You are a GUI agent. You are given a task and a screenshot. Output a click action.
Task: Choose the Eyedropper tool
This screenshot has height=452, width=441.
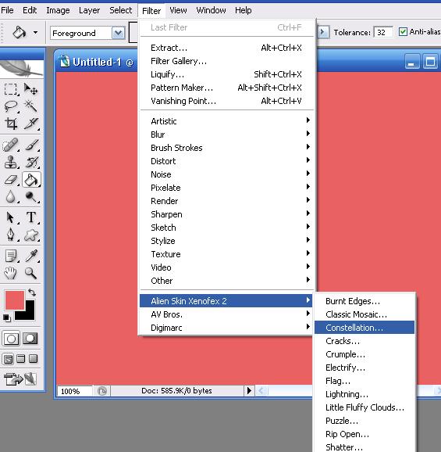[x=31, y=256]
